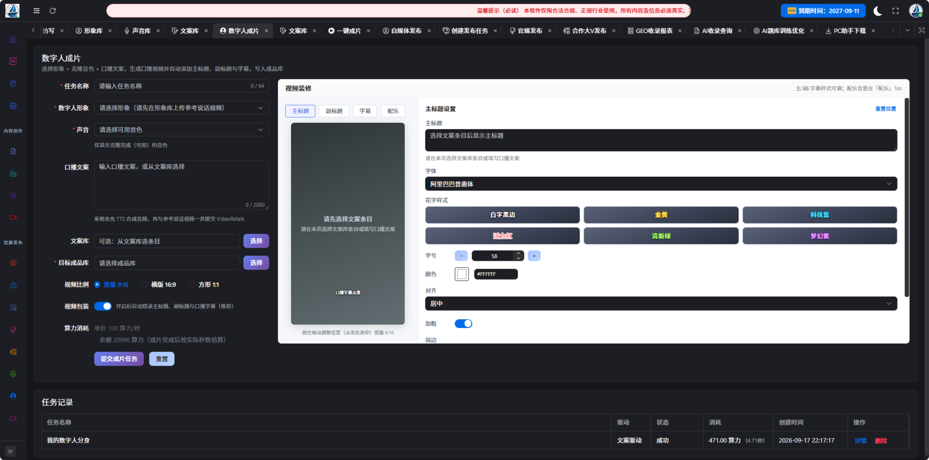Click the refresh page icon
929x460 pixels.
pyautogui.click(x=53, y=11)
